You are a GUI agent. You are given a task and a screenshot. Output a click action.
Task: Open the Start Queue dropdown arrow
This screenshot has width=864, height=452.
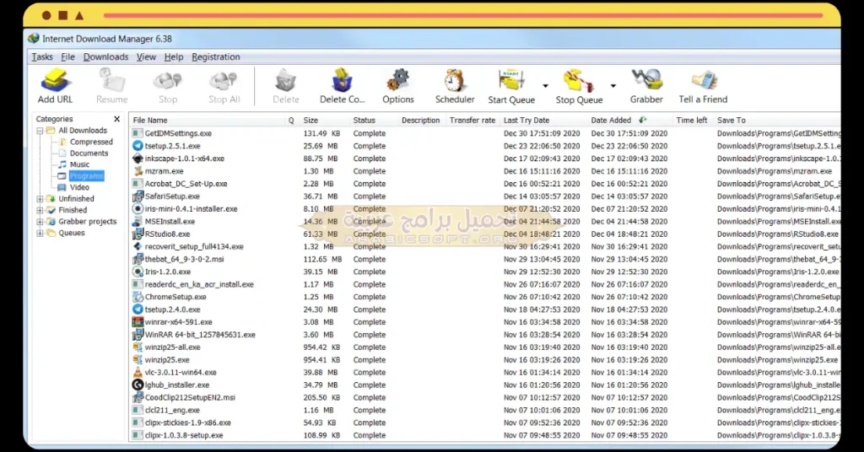tap(545, 85)
